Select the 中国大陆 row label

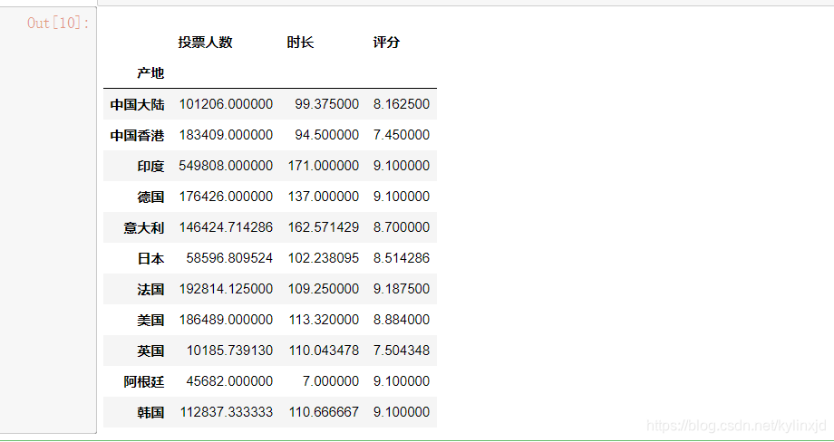click(137, 104)
